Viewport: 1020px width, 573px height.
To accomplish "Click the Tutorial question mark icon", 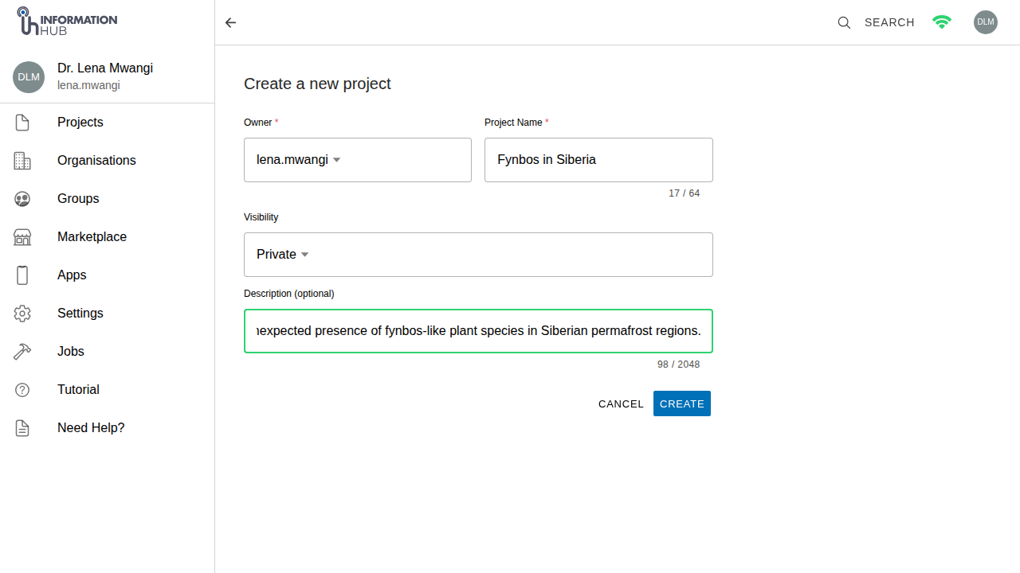I will (x=22, y=390).
